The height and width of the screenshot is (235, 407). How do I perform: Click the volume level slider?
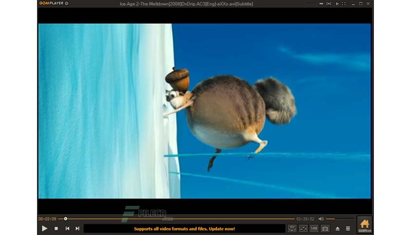339,219
